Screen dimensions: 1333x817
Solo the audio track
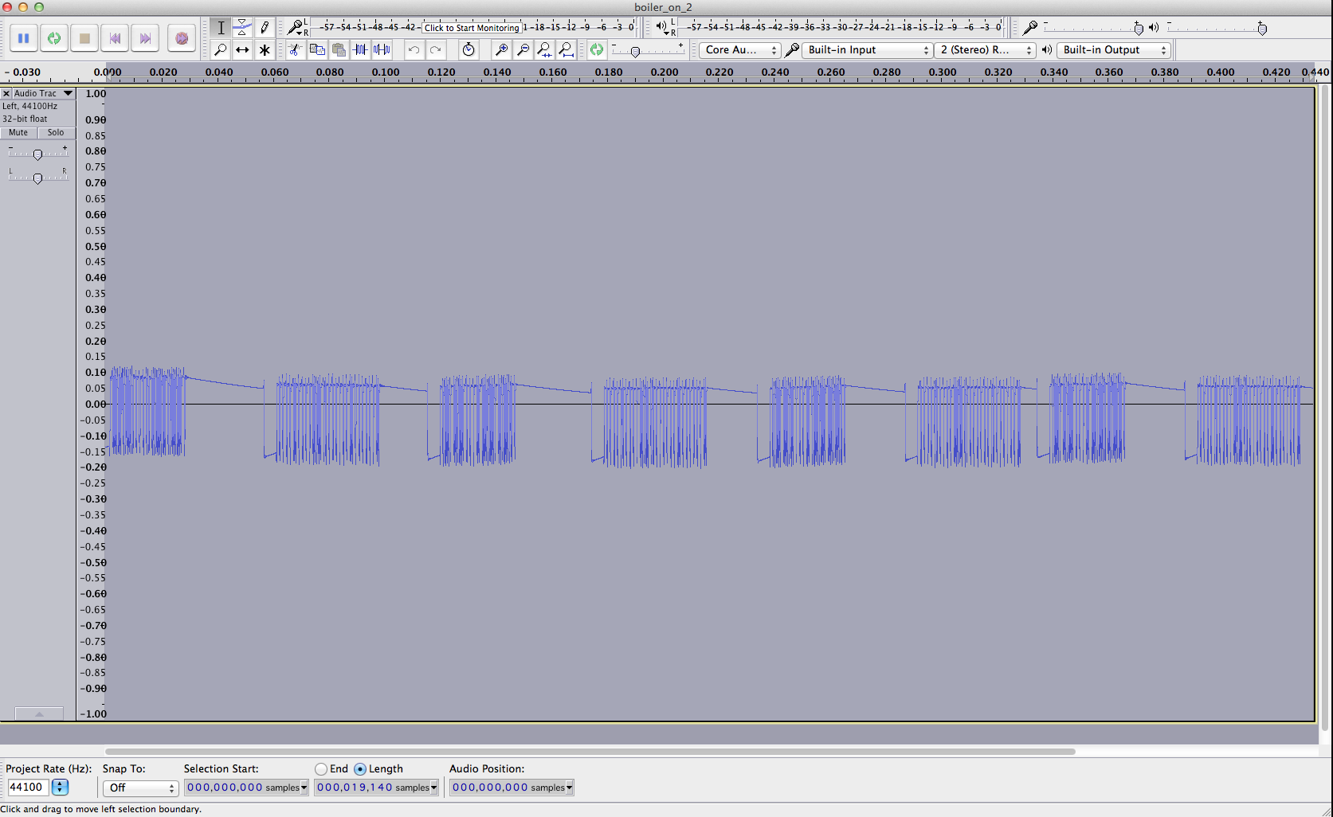point(56,133)
